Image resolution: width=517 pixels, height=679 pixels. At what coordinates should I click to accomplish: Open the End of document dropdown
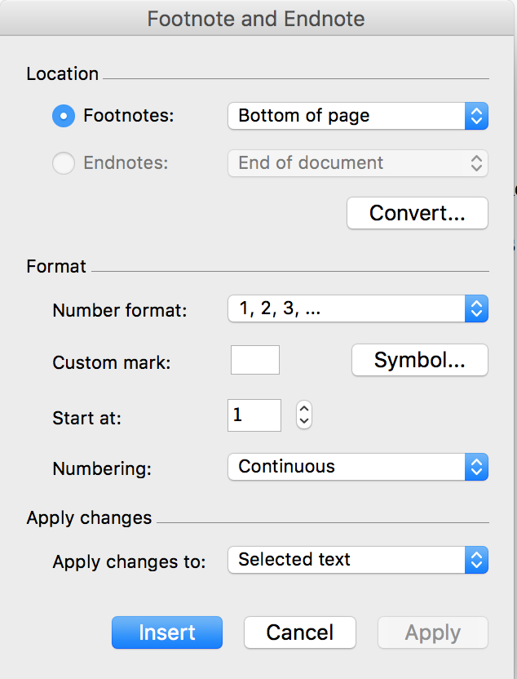pyautogui.click(x=358, y=163)
